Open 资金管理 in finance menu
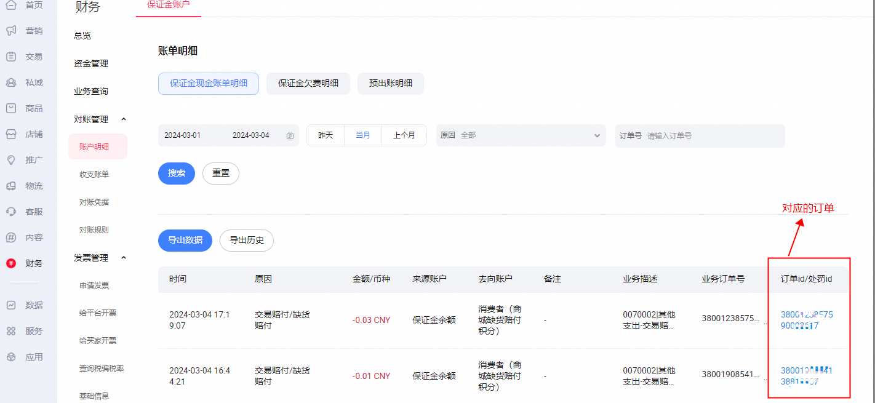Viewport: 875px width, 403px height. 91,63
